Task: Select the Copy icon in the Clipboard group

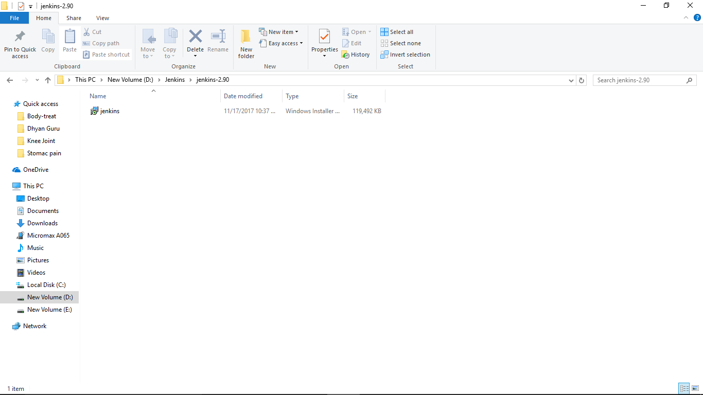Action: pyautogui.click(x=47, y=41)
